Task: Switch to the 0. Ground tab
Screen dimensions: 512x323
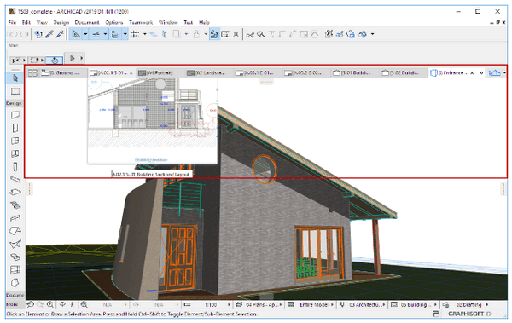Action: [x=62, y=72]
